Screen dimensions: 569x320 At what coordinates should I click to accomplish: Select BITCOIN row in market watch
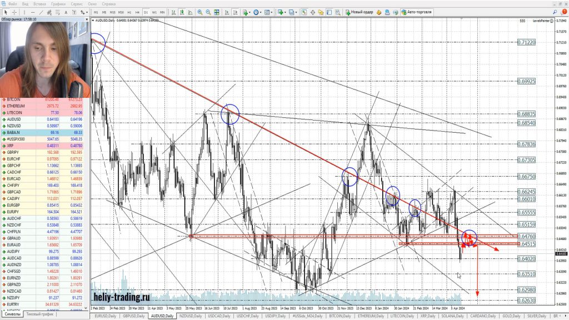(x=17, y=100)
